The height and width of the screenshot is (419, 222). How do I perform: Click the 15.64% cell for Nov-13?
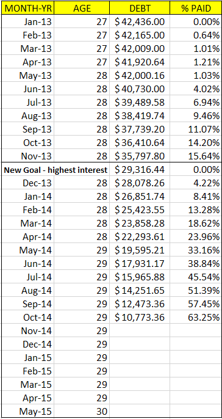coord(196,156)
